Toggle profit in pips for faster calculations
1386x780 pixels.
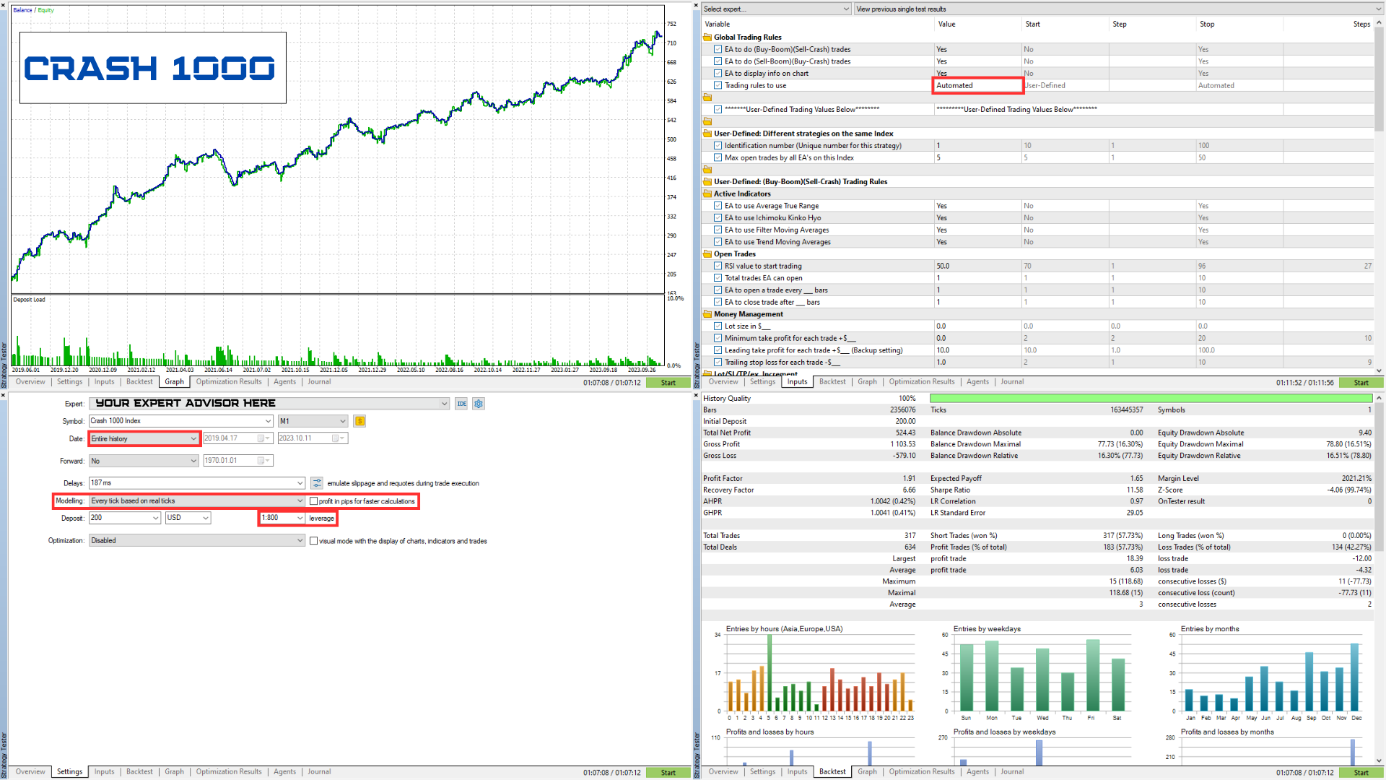(x=313, y=501)
